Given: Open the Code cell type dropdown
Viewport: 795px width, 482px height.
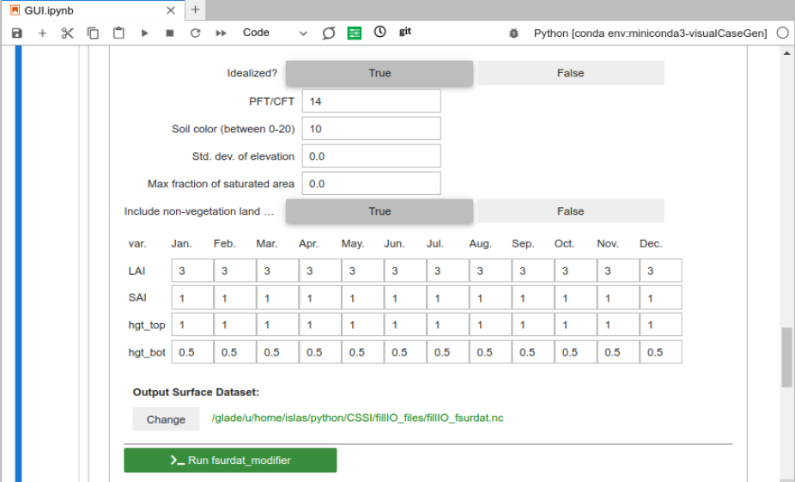Looking at the screenshot, I should coord(275,33).
